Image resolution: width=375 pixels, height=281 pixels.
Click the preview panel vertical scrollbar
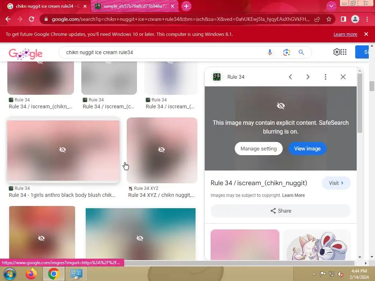coord(360,103)
